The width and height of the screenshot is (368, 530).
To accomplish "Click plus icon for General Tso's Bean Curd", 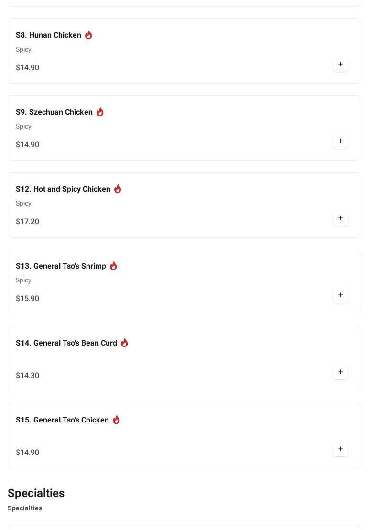I will pos(340,372).
